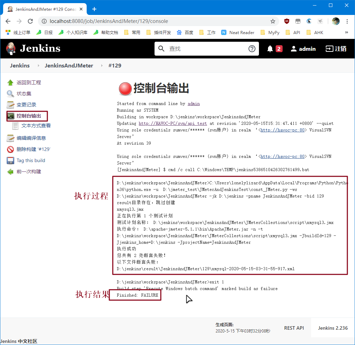Bookmark this page with the star icon
Viewport: 355px width, 345px height.
(273, 21)
